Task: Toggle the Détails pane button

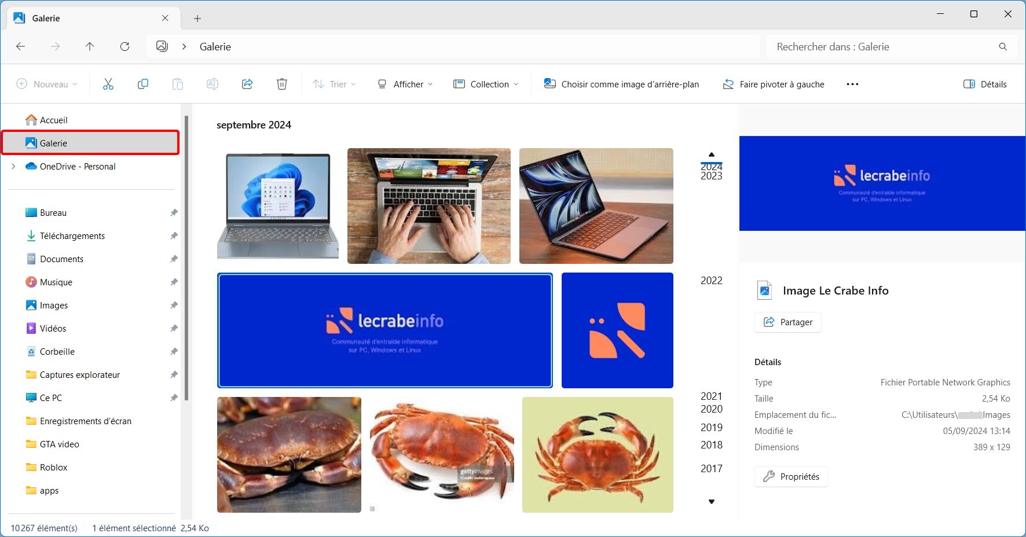Action: point(985,84)
